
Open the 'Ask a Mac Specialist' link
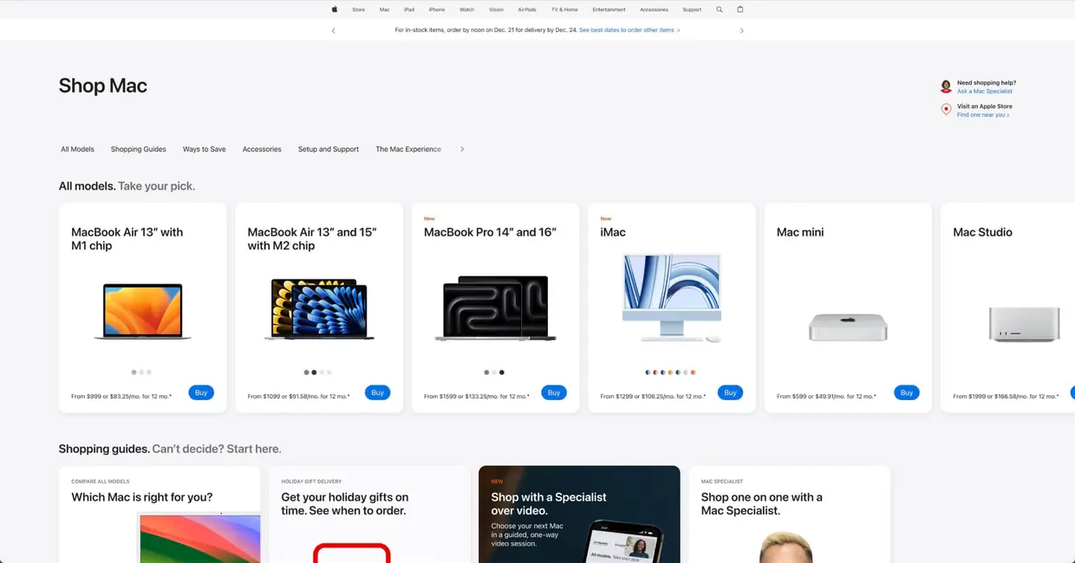[x=984, y=91]
